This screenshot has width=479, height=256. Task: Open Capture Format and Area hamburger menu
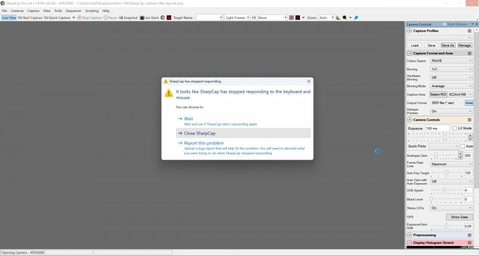(469, 53)
